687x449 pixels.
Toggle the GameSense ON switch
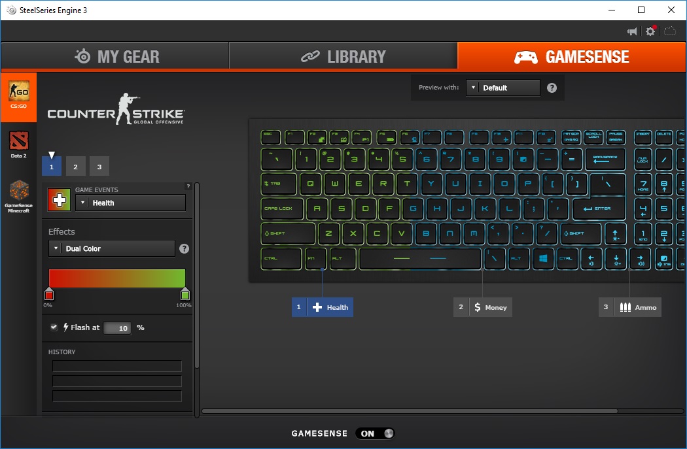point(375,433)
